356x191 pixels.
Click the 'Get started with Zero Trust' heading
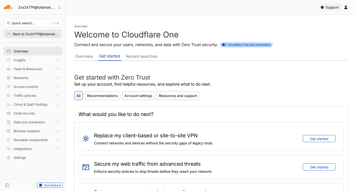pyautogui.click(x=112, y=78)
